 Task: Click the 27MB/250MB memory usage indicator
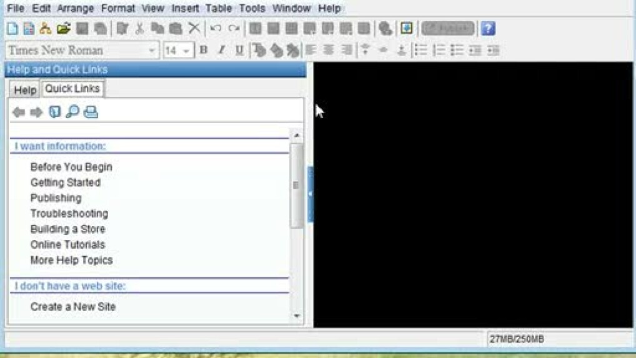click(x=516, y=339)
